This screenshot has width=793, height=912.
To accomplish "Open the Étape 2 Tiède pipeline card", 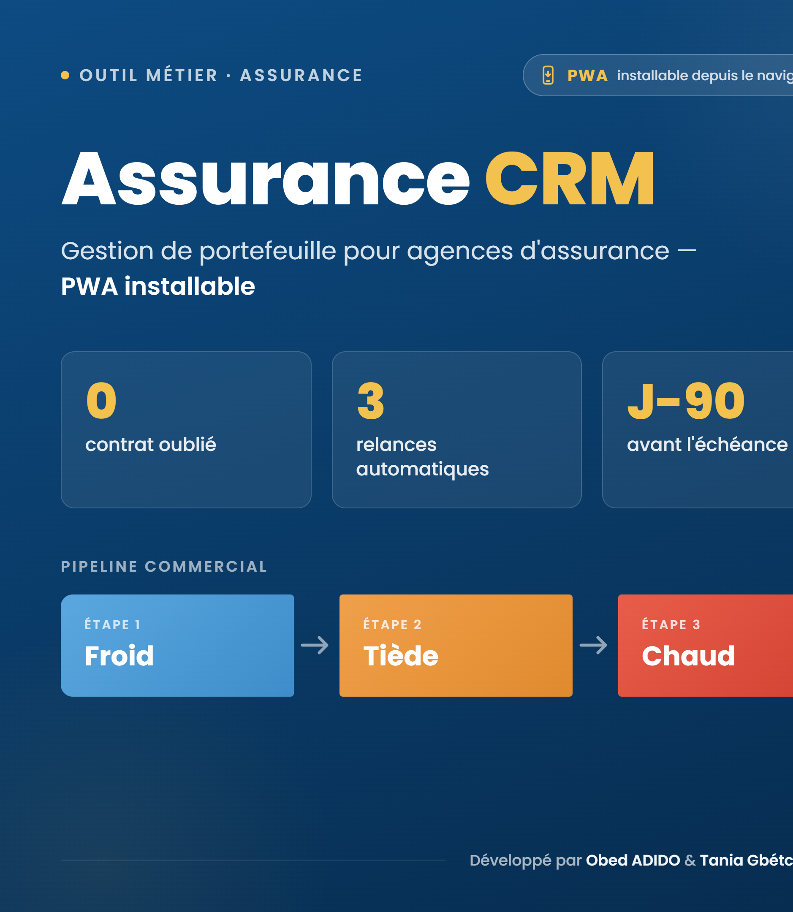I will click(x=456, y=645).
